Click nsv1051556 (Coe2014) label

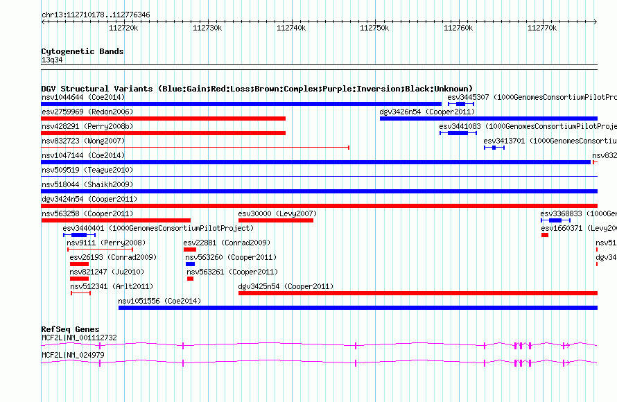click(x=159, y=301)
